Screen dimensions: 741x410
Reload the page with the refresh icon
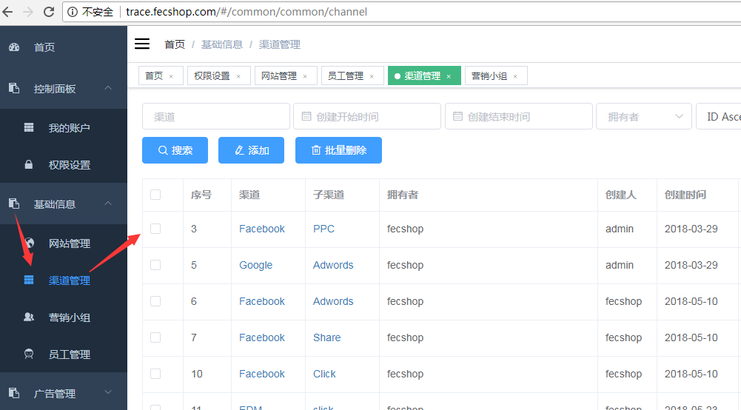pos(49,12)
